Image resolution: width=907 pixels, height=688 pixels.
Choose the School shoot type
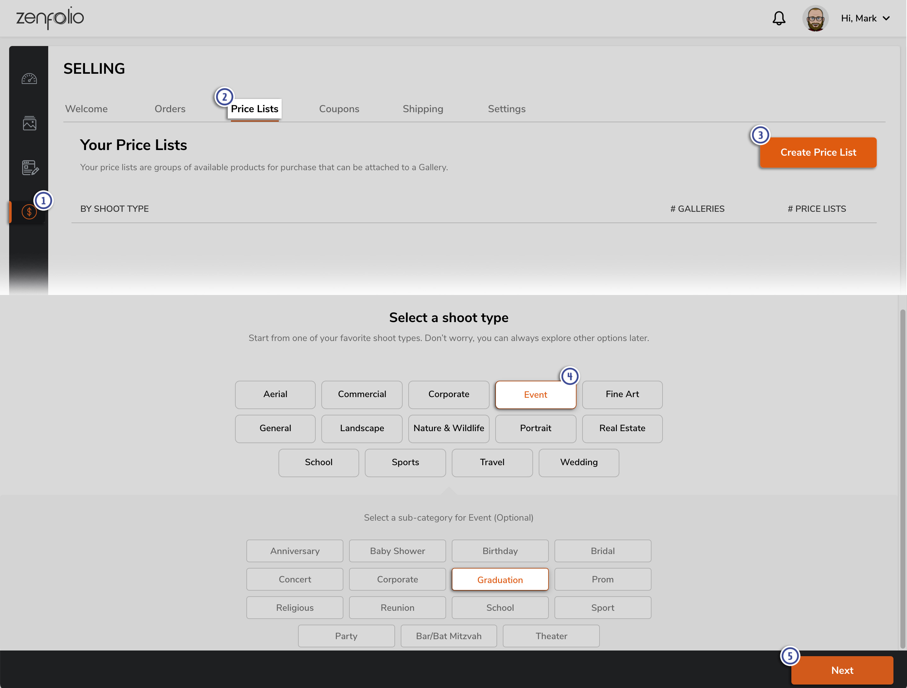click(319, 462)
